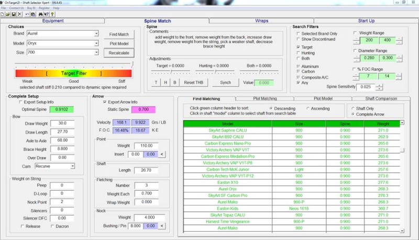Click the B adjustment button
This screenshot has width=419, height=240.
click(x=175, y=82)
